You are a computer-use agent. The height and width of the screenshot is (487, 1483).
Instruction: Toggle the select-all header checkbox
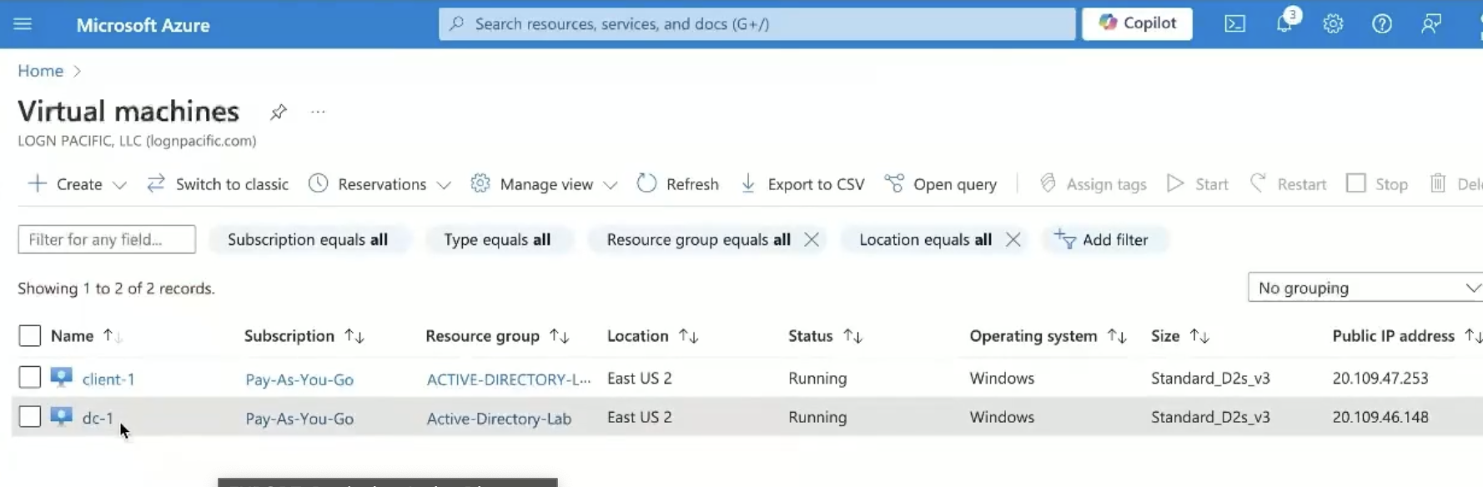[30, 336]
